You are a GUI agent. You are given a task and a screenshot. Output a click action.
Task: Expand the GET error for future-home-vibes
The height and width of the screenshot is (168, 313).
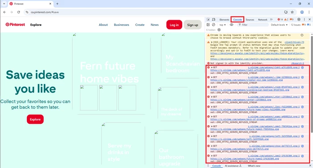[x=212, y=107]
